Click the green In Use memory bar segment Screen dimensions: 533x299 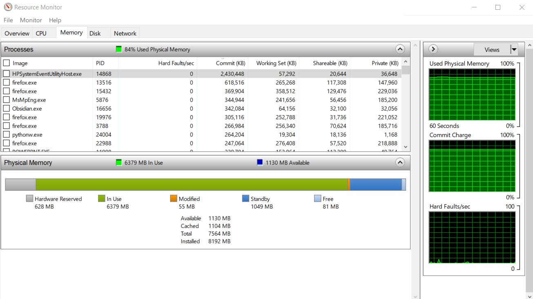[x=192, y=184]
